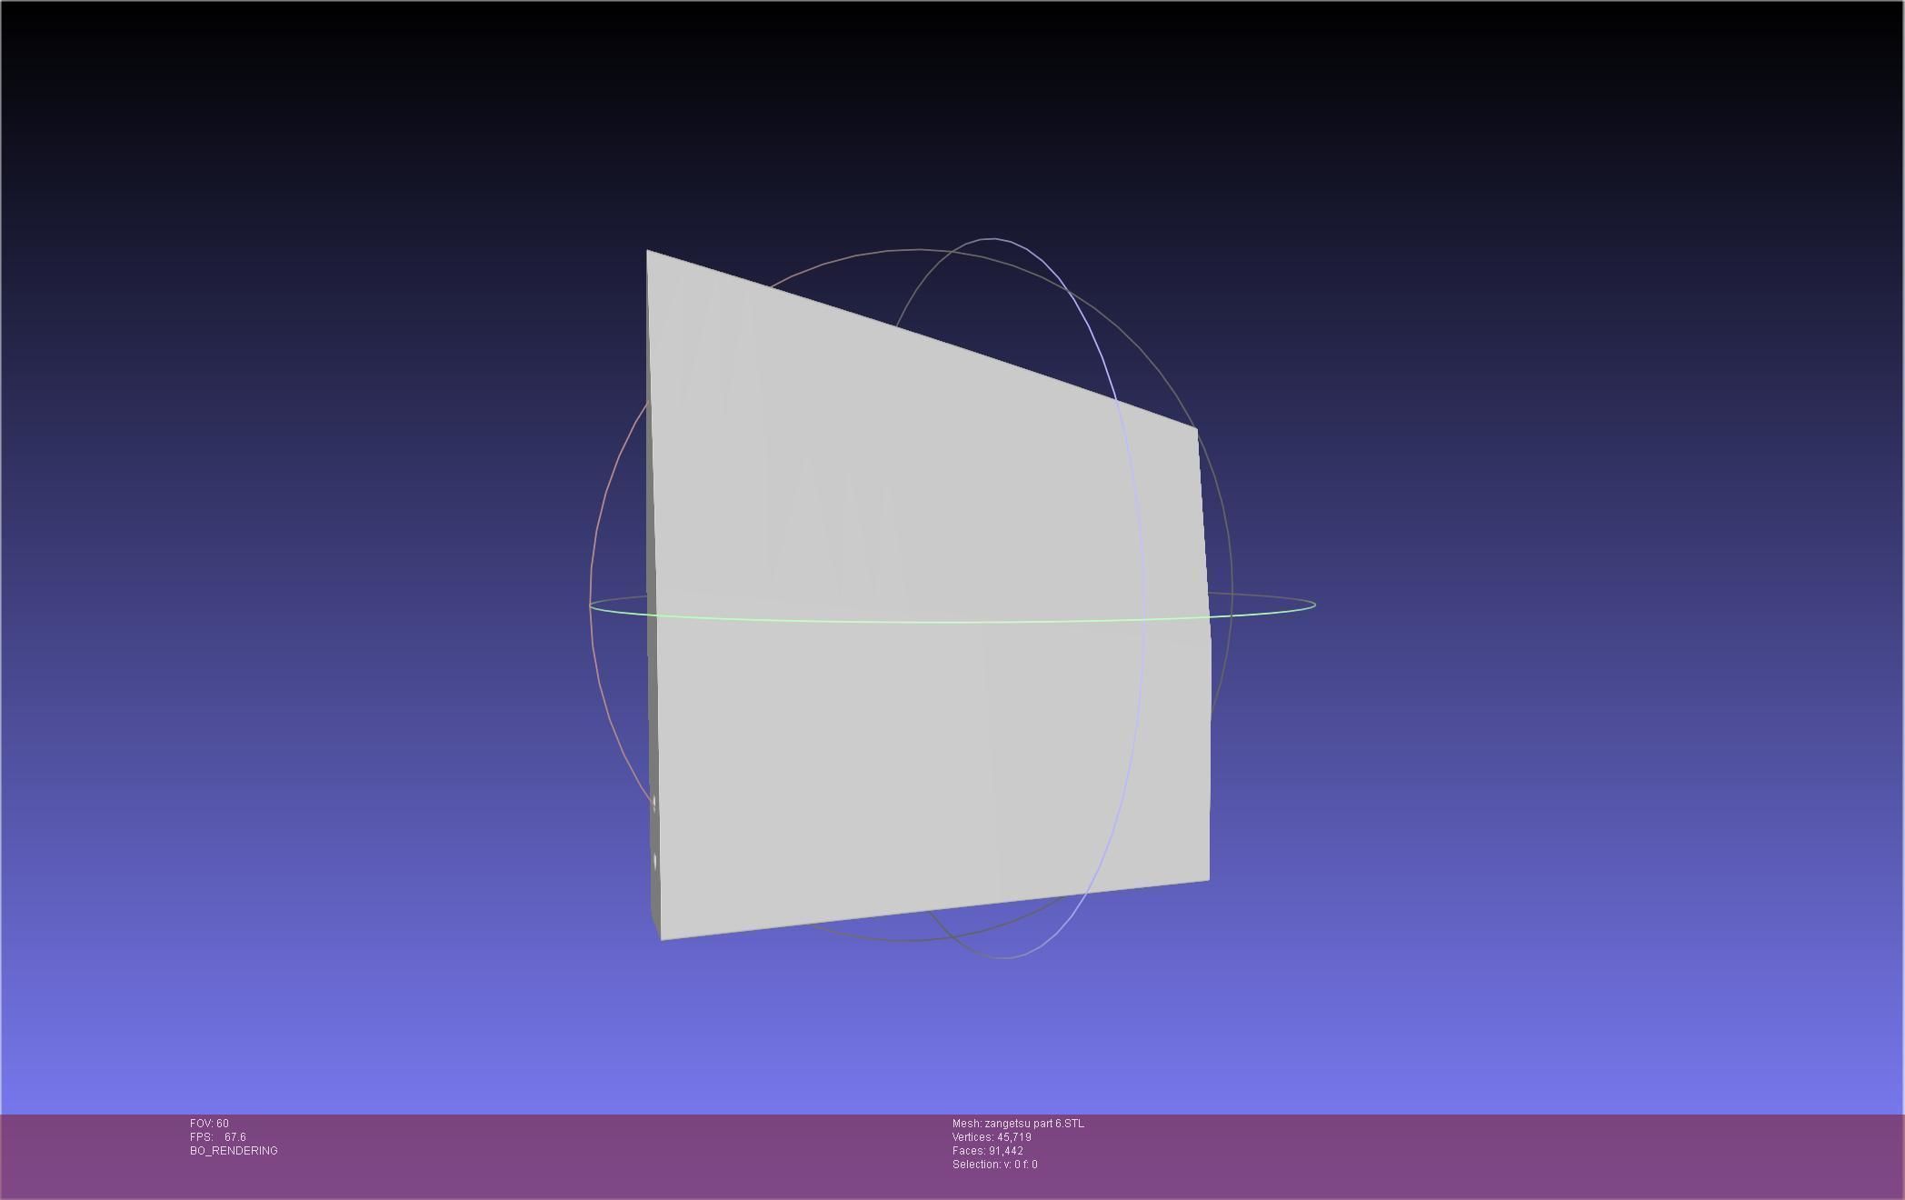This screenshot has width=1905, height=1200.
Task: Click the bottom-left corner of the mesh
Action: click(661, 938)
